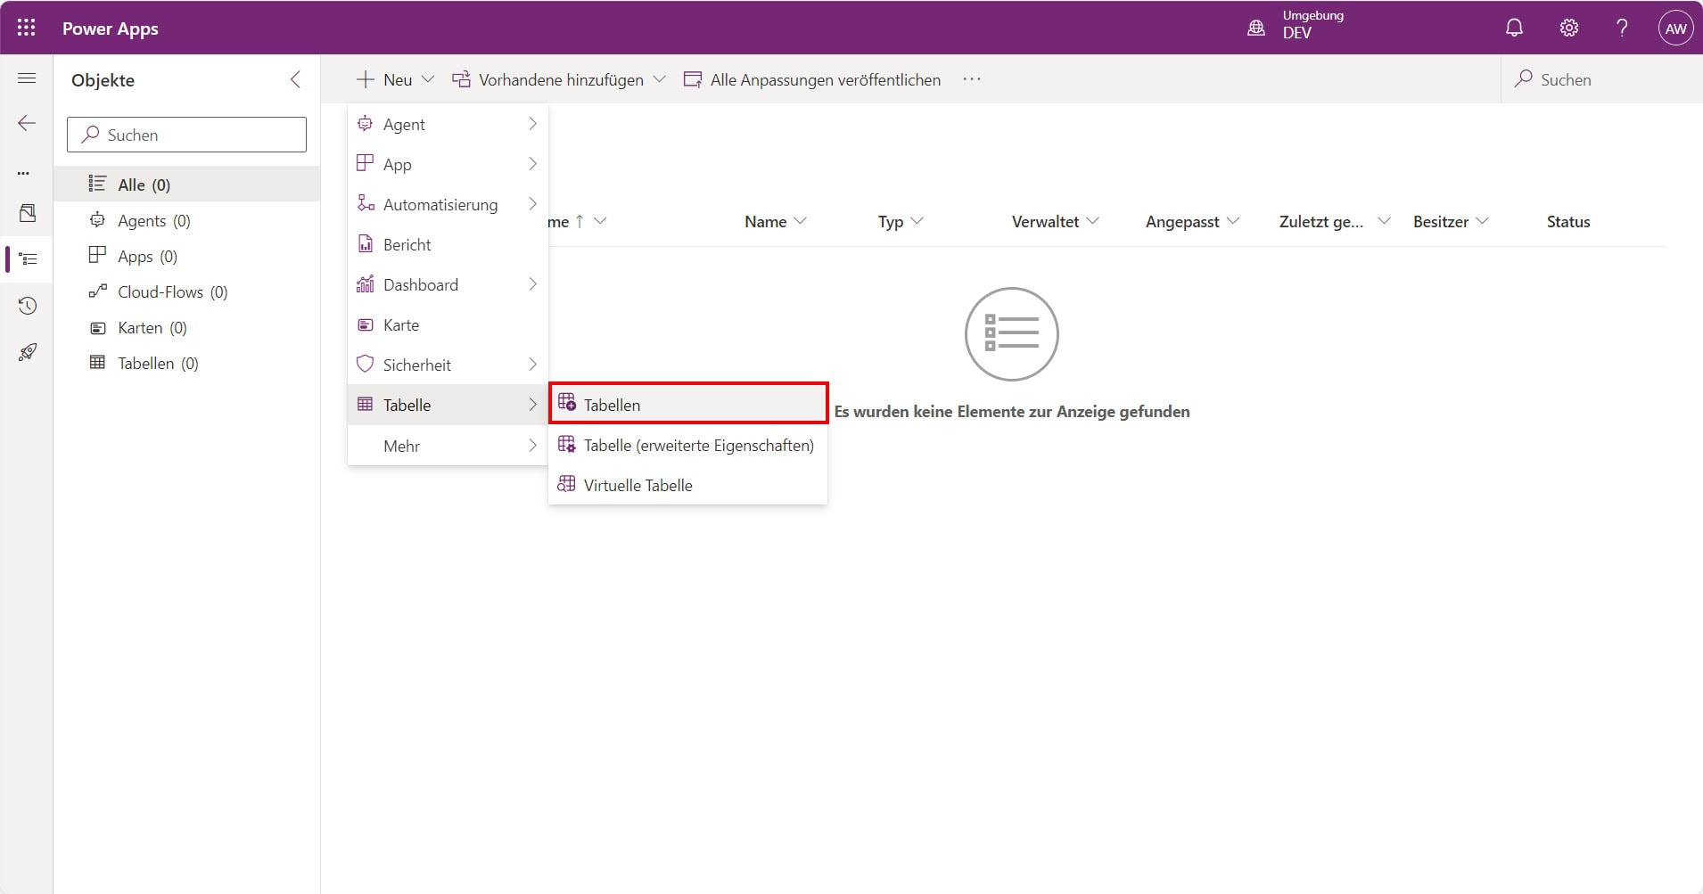Open Sicherheit submenu
This screenshot has height=894, width=1703.
[x=448, y=365]
